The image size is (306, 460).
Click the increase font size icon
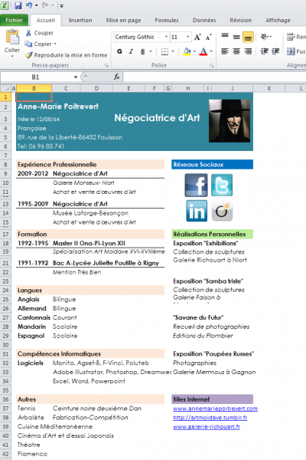click(197, 37)
